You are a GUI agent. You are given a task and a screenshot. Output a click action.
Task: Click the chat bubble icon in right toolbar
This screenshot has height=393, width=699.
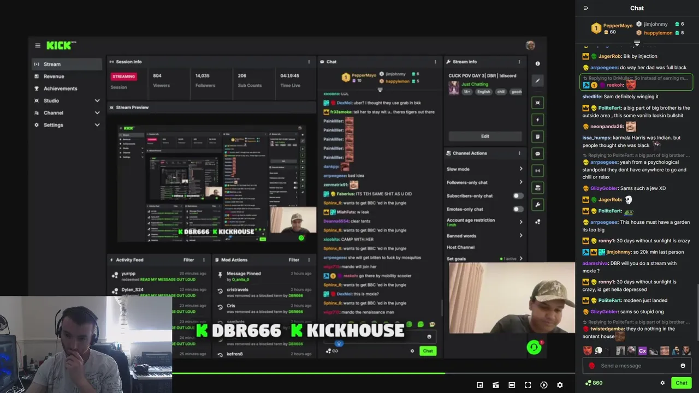coord(537,153)
